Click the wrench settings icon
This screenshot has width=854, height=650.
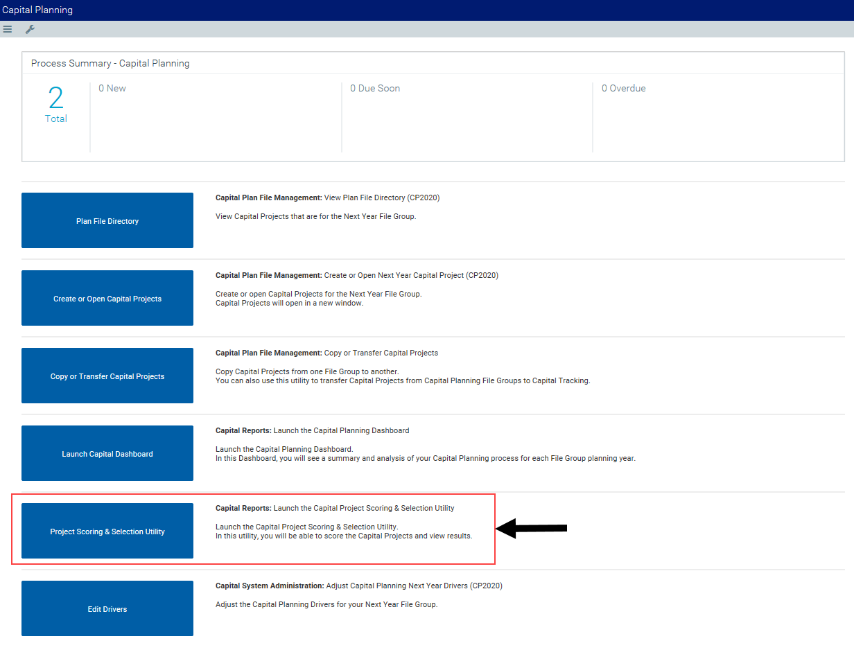(x=30, y=29)
